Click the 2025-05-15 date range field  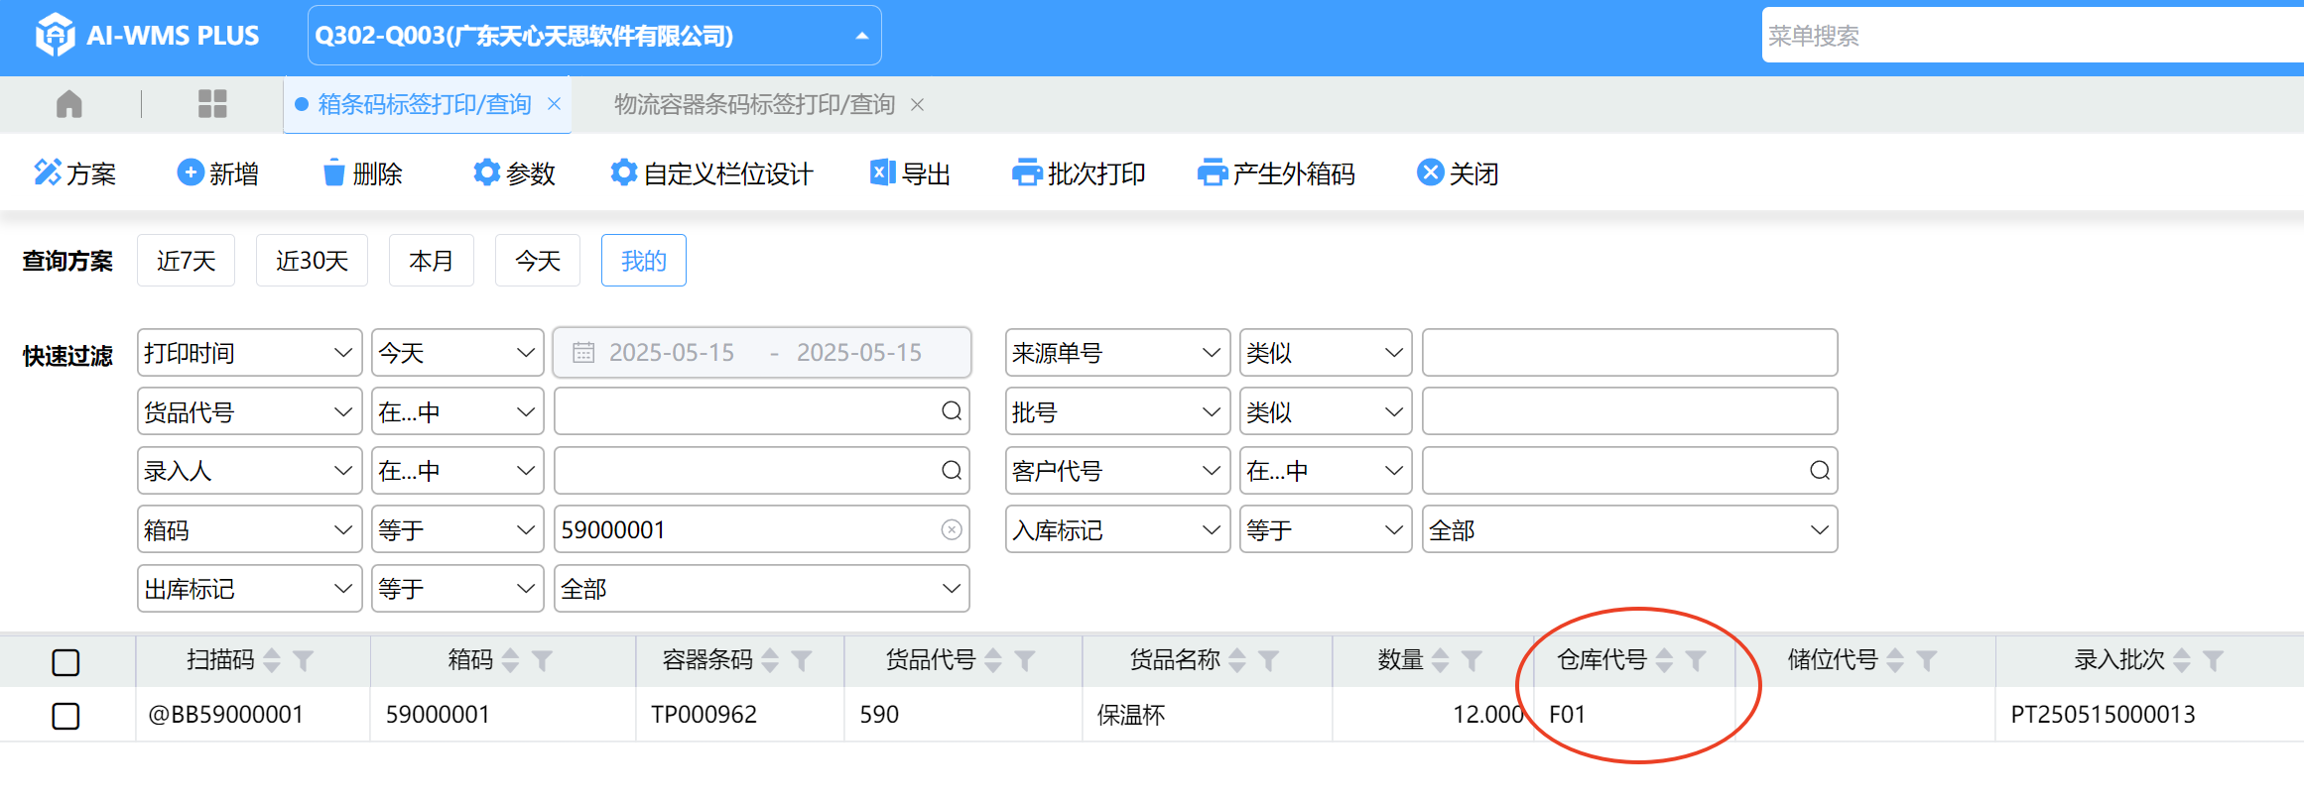click(761, 353)
